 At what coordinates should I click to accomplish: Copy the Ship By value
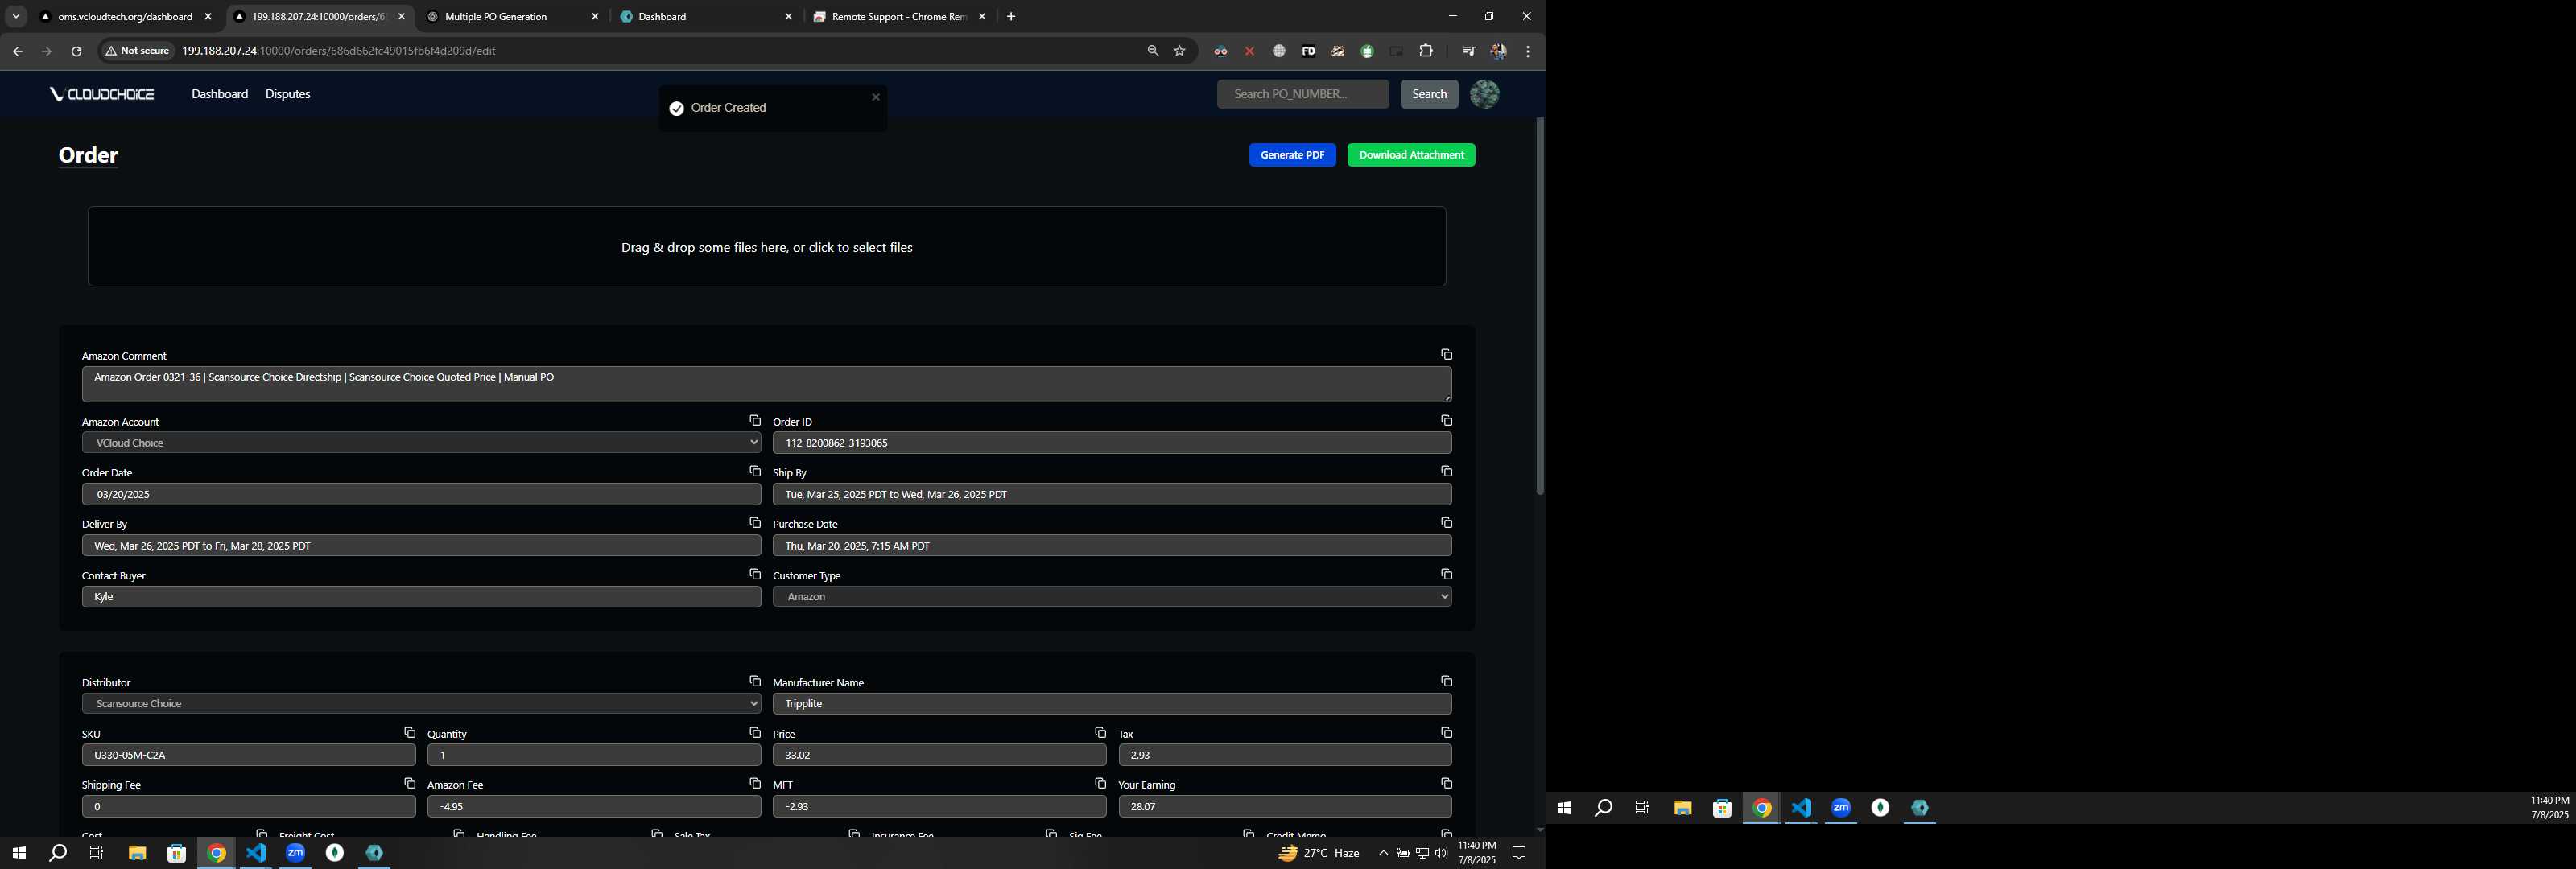pyautogui.click(x=1446, y=471)
